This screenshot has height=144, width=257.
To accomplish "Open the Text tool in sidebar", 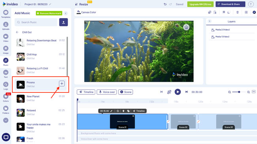I will [x=6, y=74].
